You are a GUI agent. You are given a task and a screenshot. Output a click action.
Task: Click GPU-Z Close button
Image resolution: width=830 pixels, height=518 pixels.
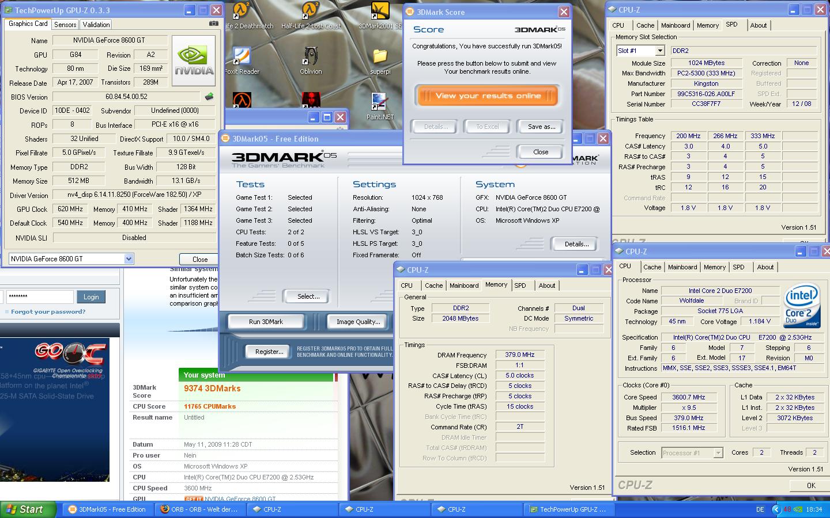click(200, 260)
